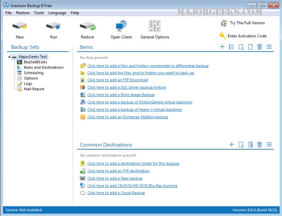Open General Options sliders icon
Viewport: 282px width, 216px height.
154,26
